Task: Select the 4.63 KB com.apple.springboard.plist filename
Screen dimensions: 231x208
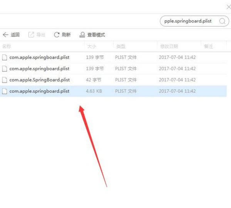Action: (x=39, y=91)
